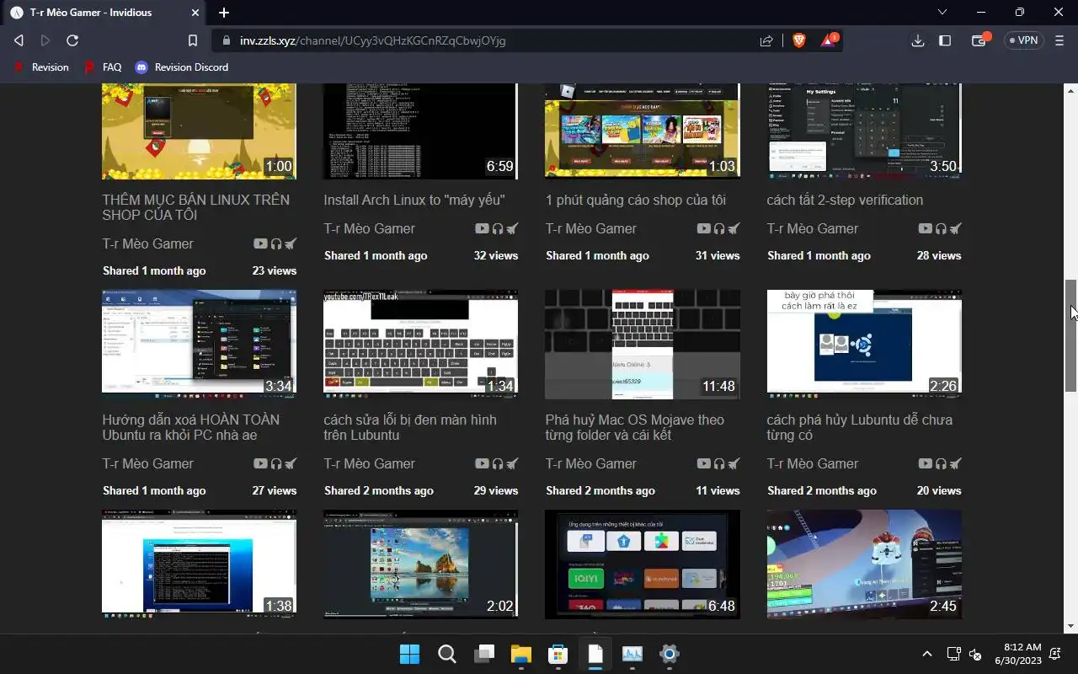Click the share icon in address bar
1078x674 pixels.
coord(766,40)
